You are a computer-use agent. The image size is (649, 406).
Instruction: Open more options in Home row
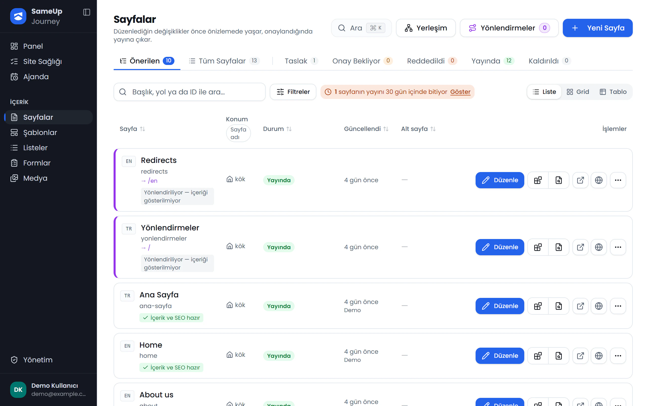pos(618,356)
